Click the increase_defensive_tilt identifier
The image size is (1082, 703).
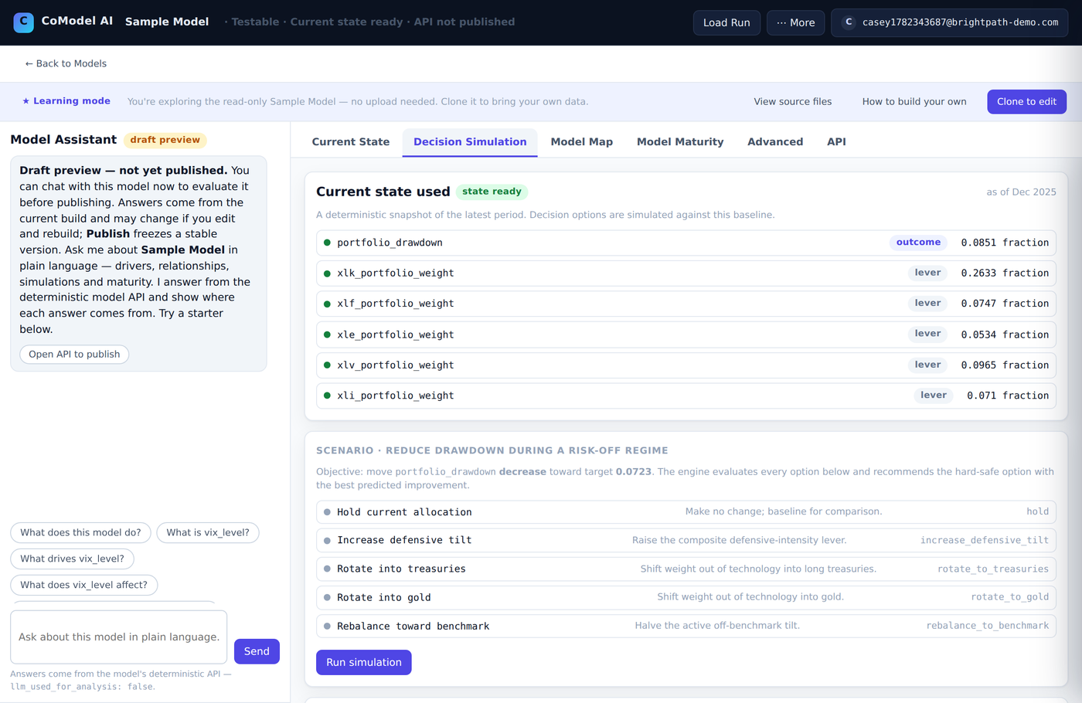click(x=984, y=540)
